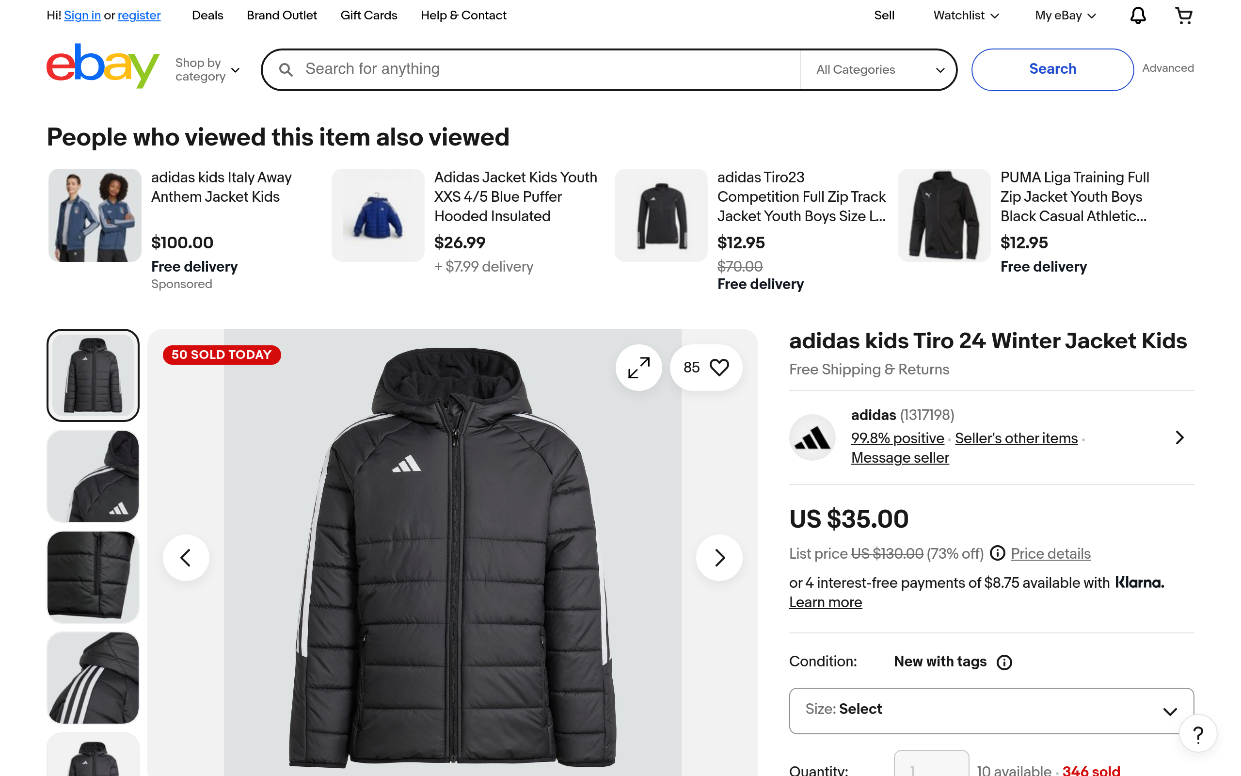Open the Size Select dropdown
This screenshot has height=776, width=1241.
991,711
